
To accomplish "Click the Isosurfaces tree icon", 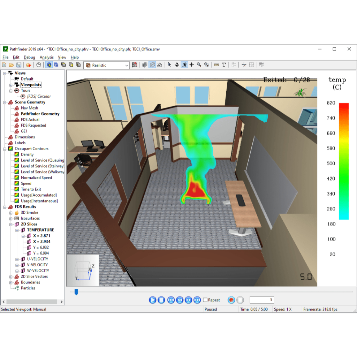I will 17,218.
